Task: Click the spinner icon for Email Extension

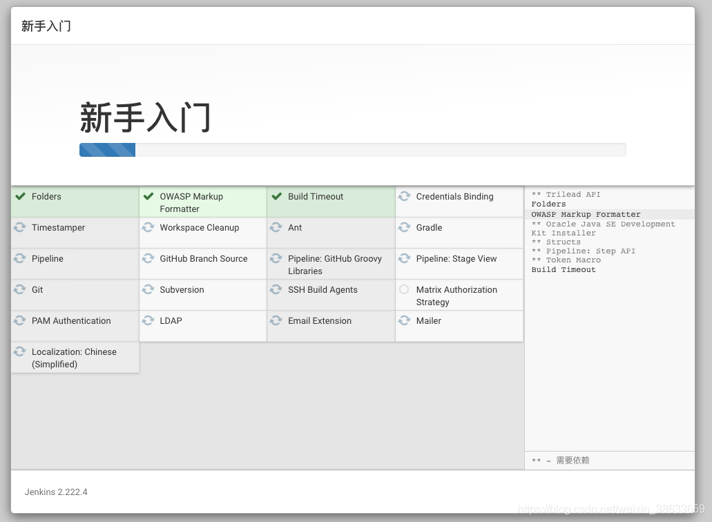Action: (x=276, y=320)
